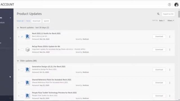This screenshot has height=101, width=180.
Task: Expand details for Shared Reference Point row
Action: (19, 83)
